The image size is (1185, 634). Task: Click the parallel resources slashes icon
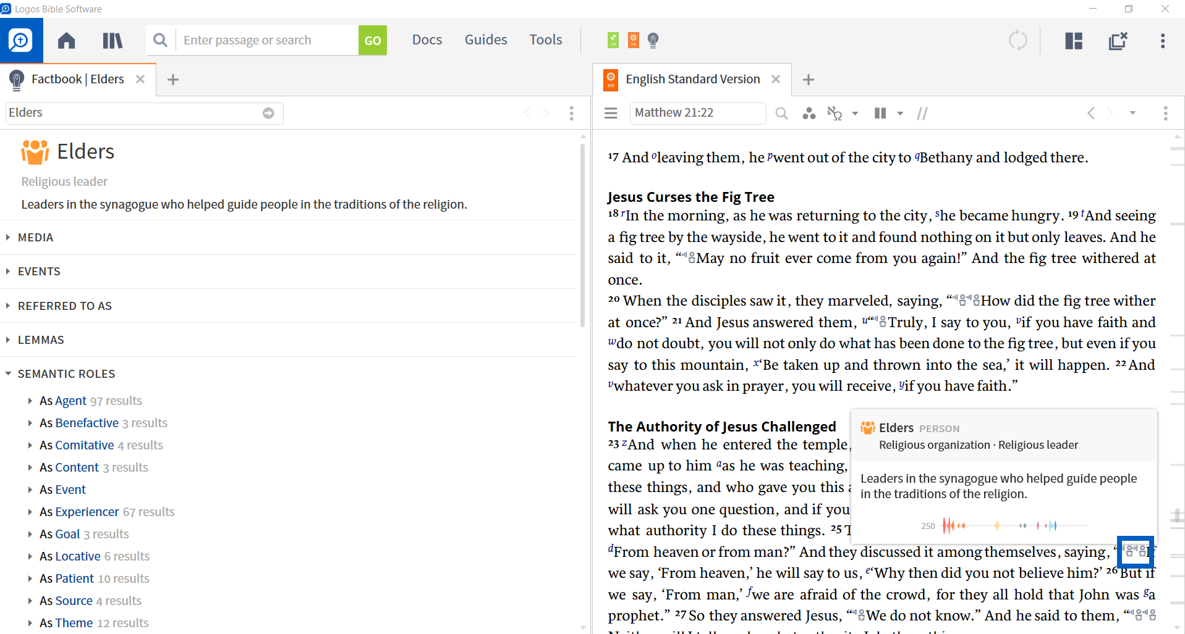(x=922, y=114)
